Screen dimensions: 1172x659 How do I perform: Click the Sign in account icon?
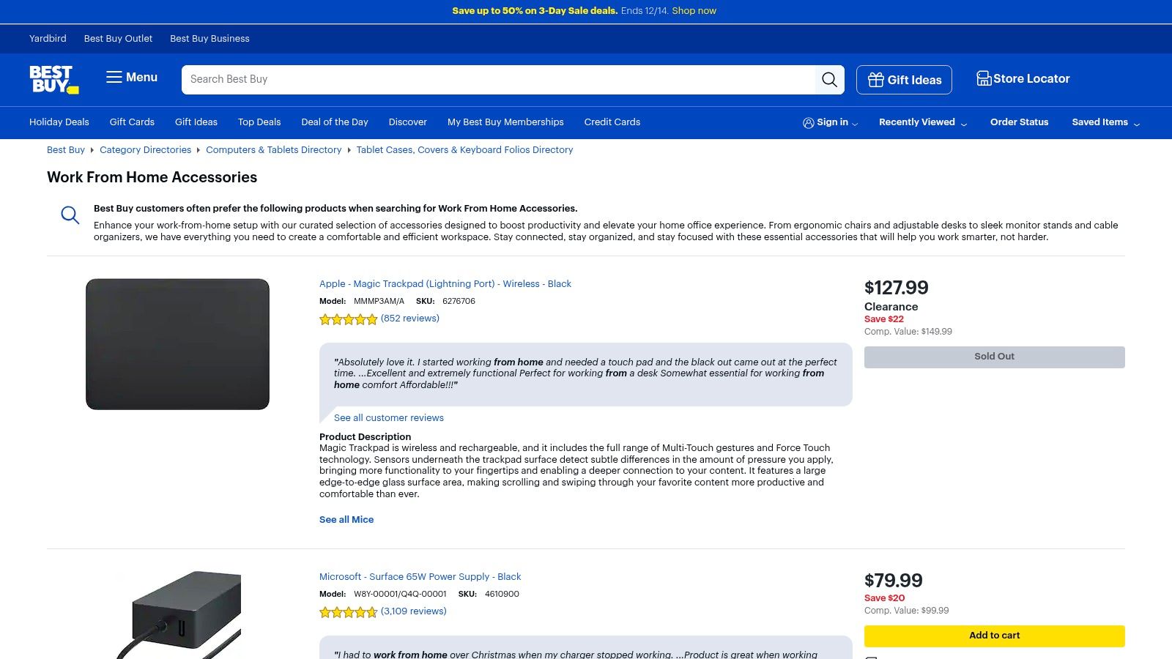(x=809, y=122)
